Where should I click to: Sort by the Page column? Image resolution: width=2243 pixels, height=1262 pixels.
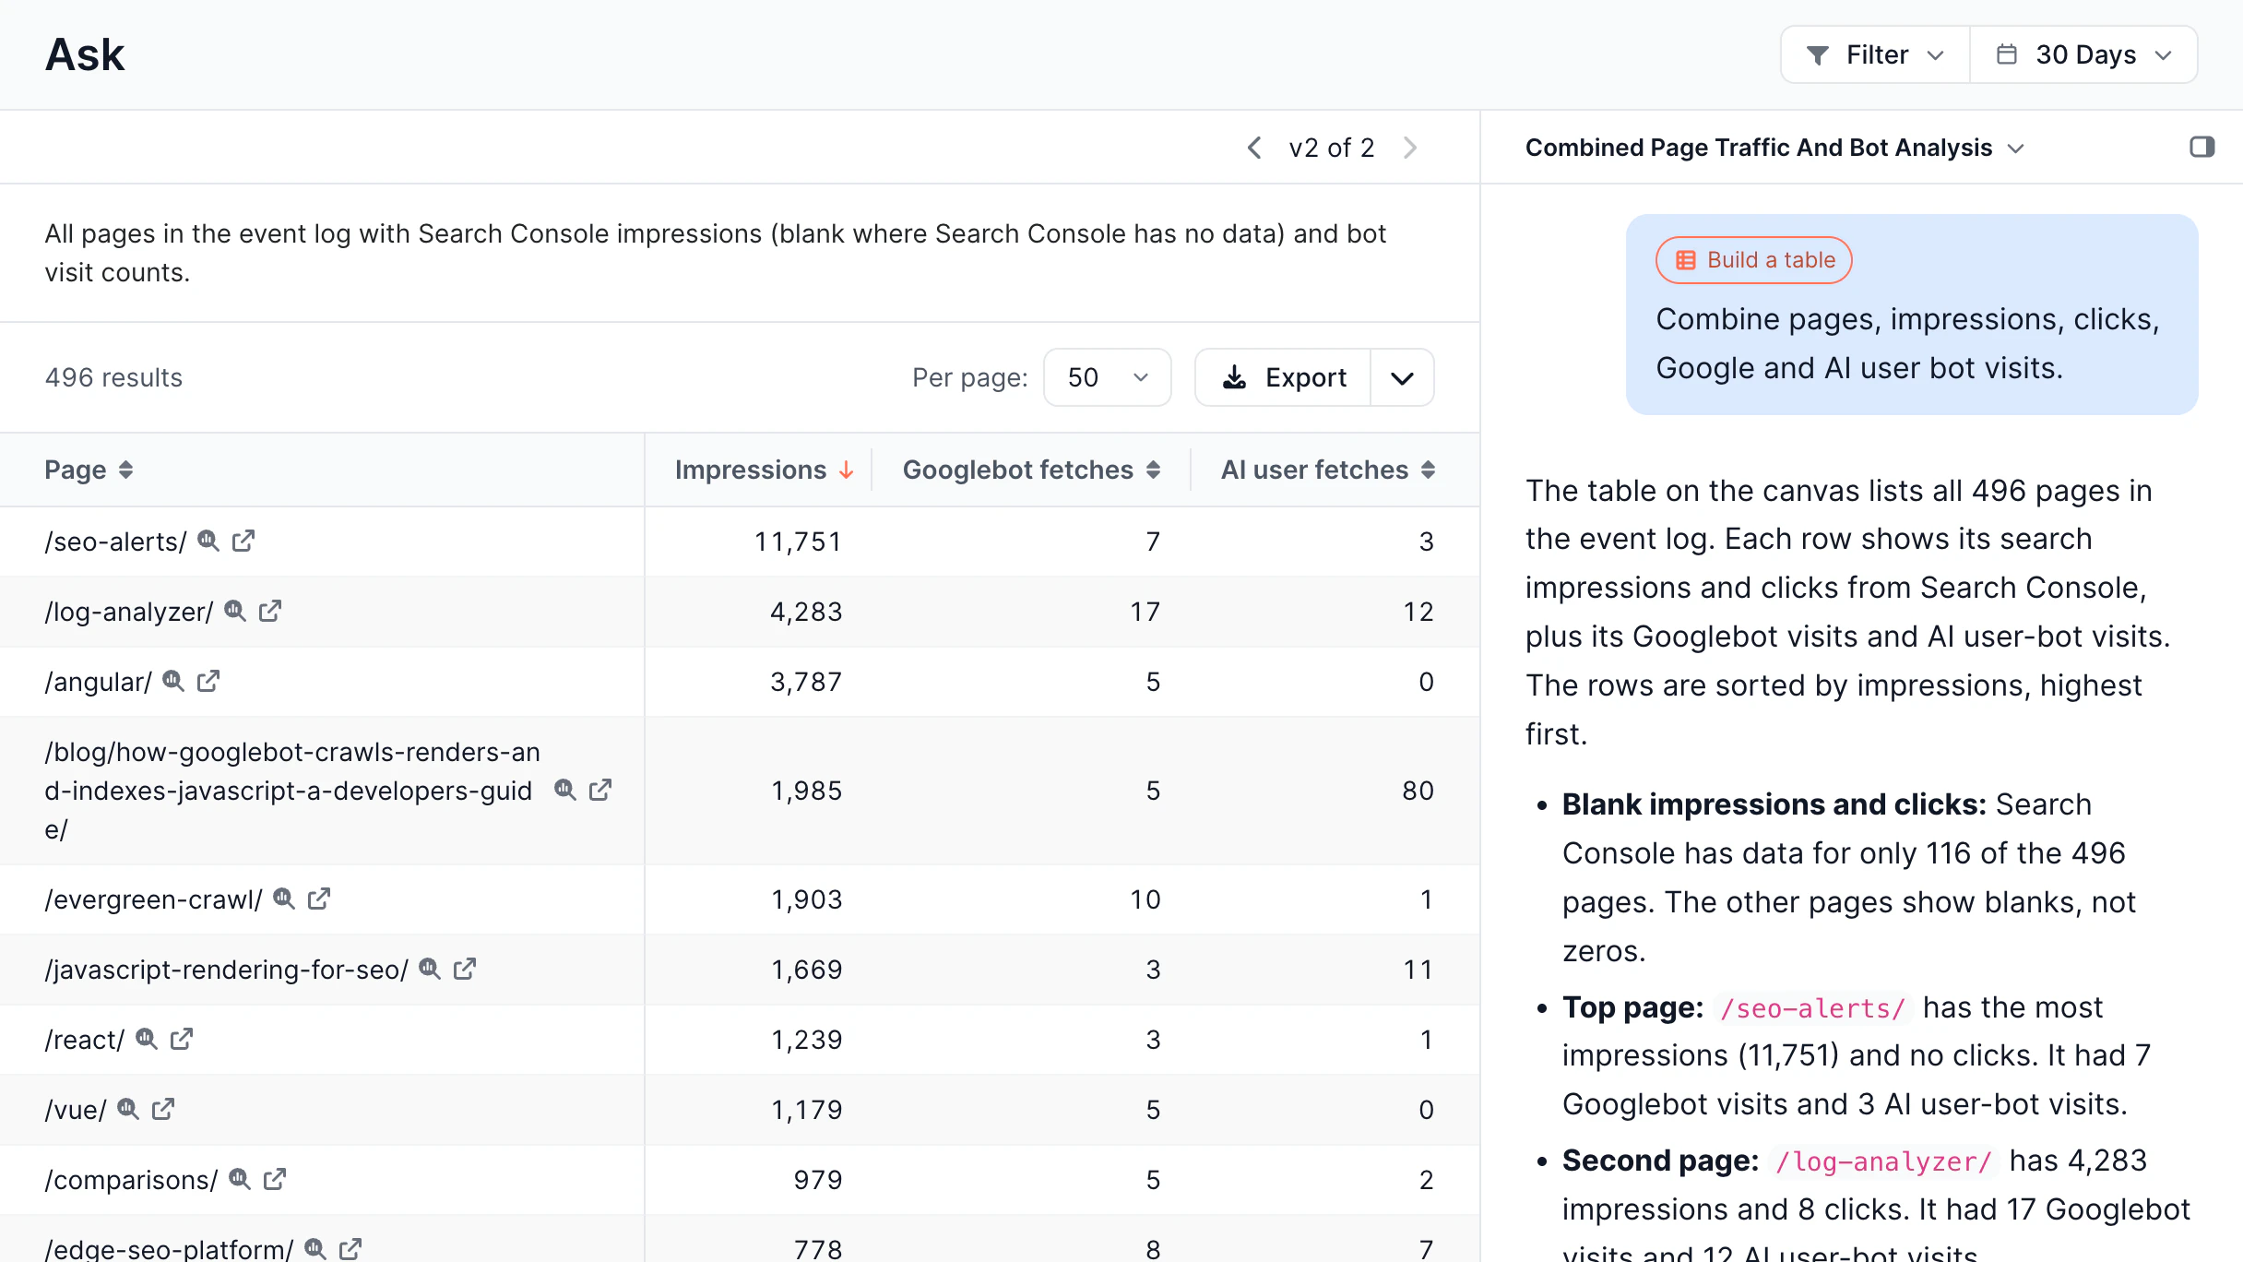point(89,470)
